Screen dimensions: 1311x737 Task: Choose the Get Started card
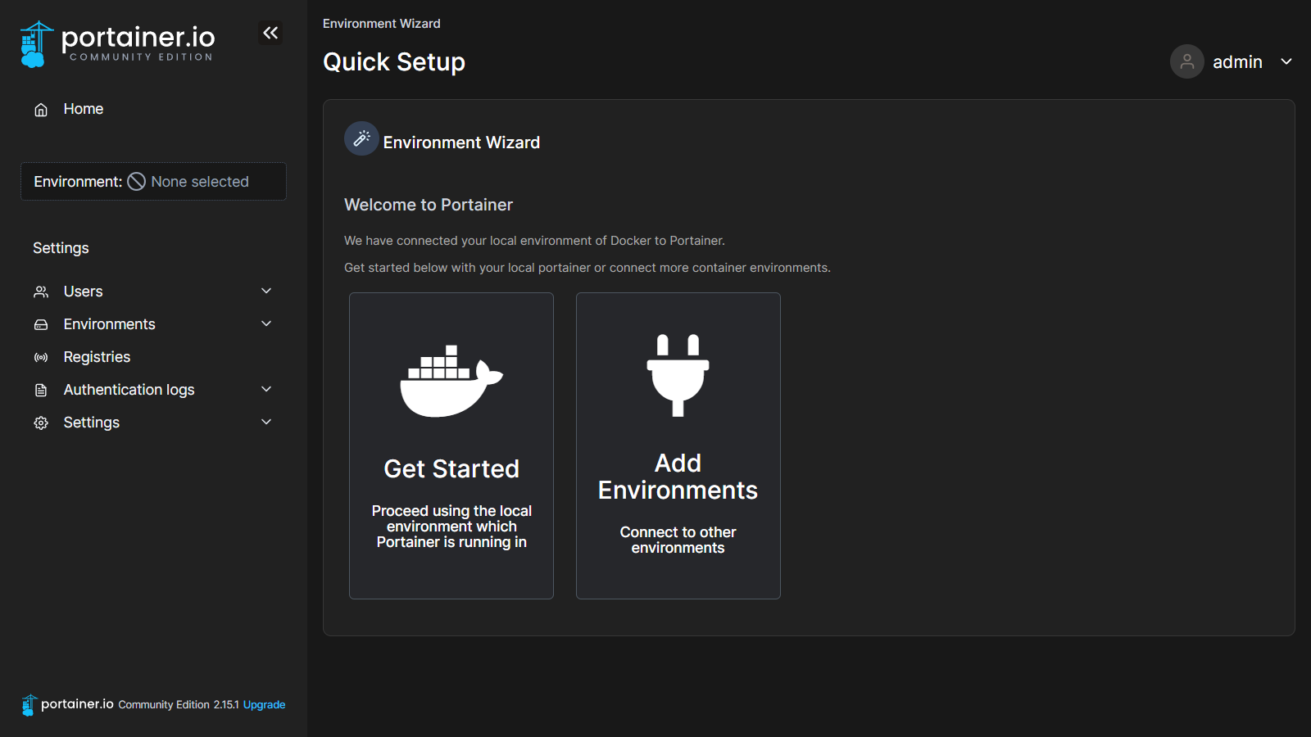coord(451,445)
